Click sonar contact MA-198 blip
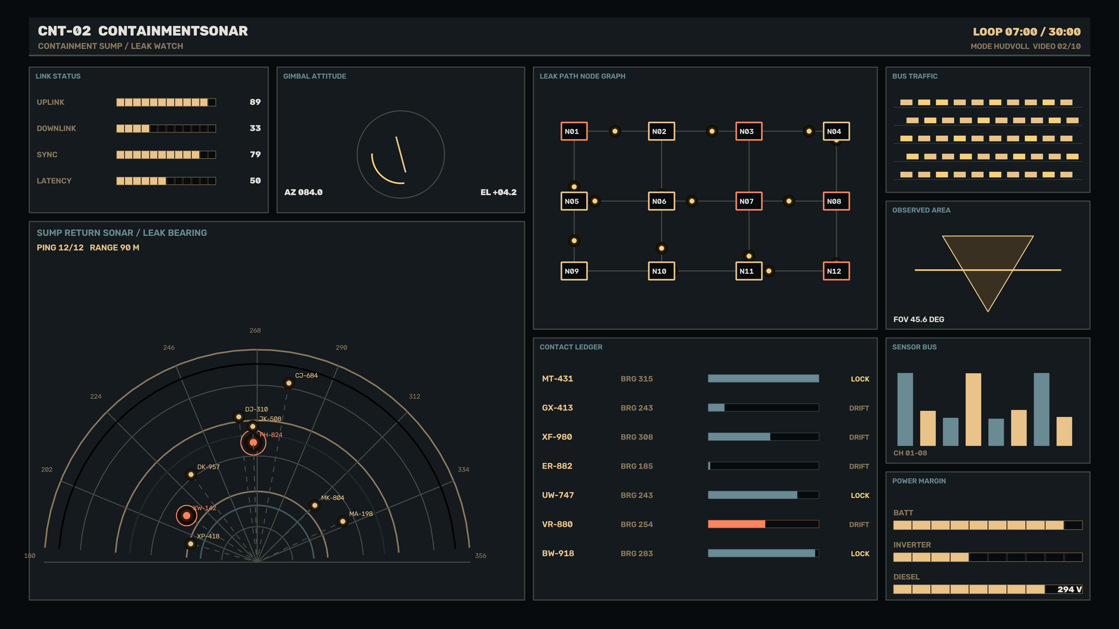 (343, 521)
